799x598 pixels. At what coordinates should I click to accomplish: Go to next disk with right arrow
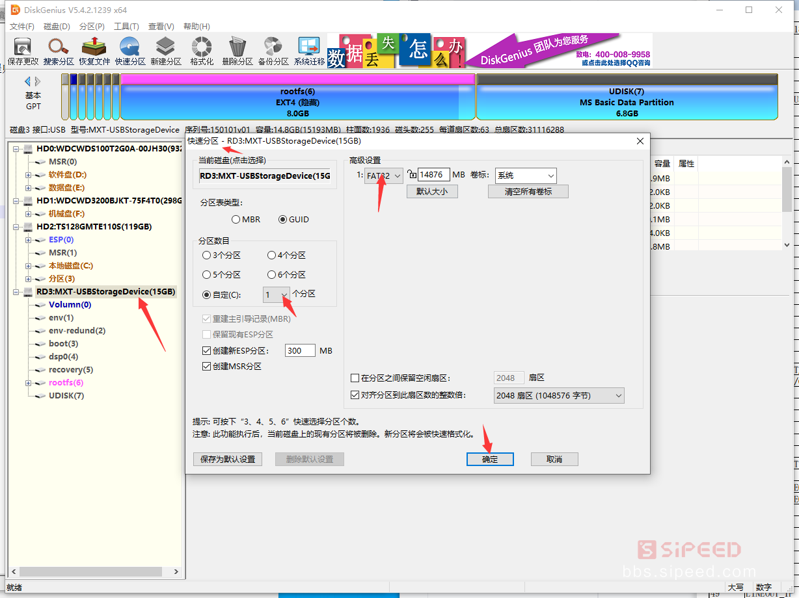point(38,81)
